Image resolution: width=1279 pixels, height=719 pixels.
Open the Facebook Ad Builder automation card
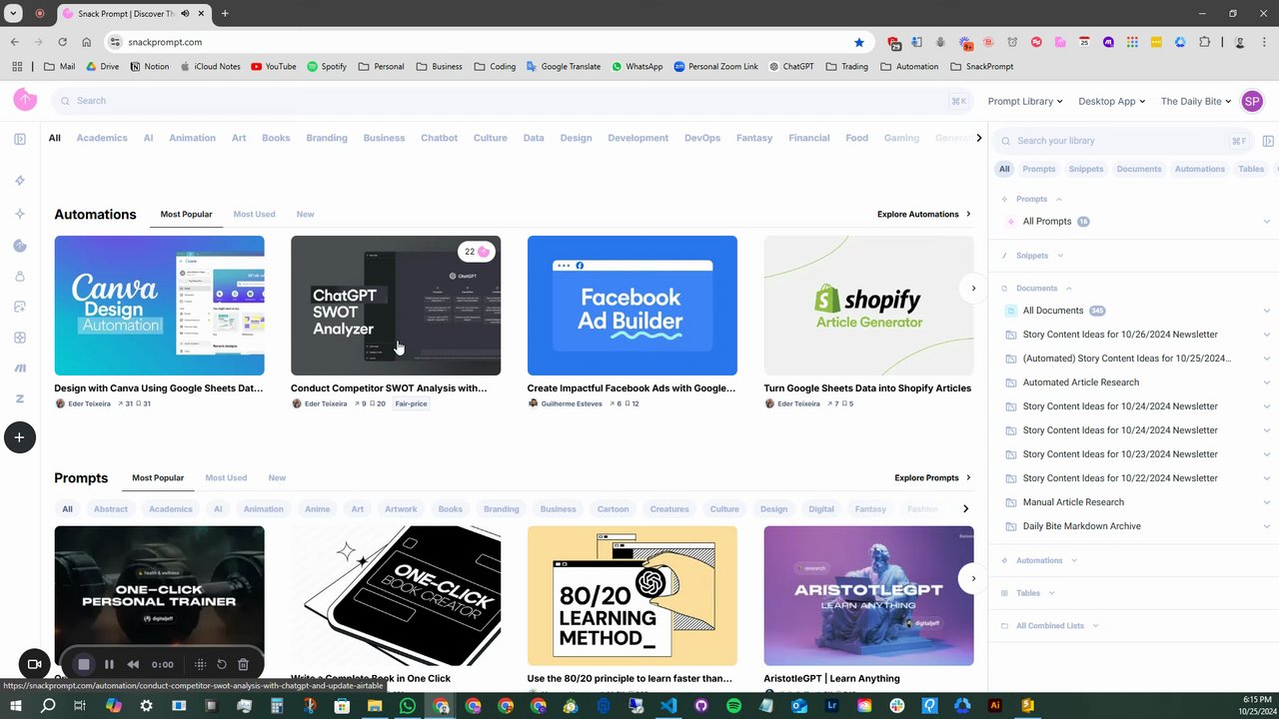point(633,306)
